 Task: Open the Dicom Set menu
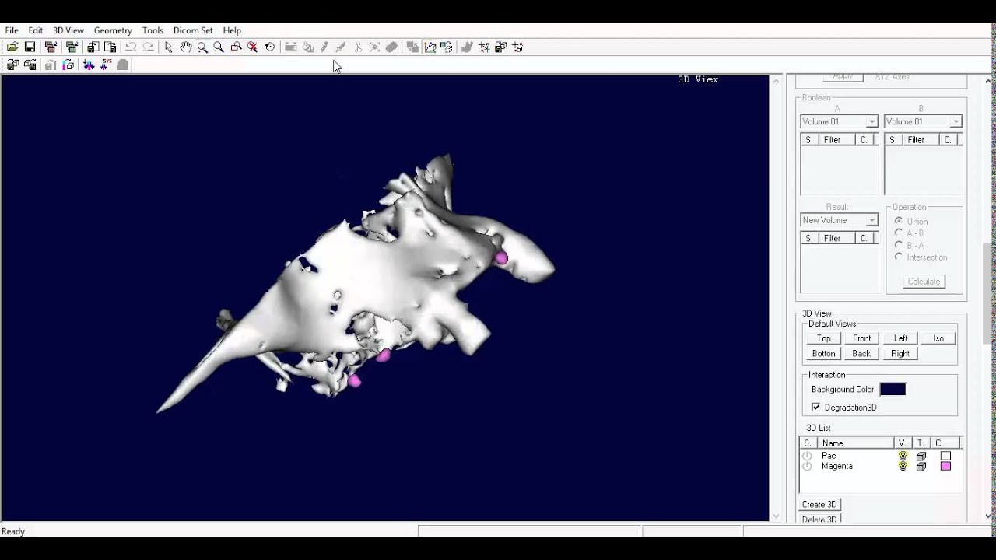tap(193, 30)
